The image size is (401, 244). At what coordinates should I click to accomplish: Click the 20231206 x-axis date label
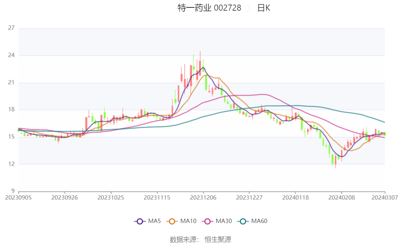point(203,198)
